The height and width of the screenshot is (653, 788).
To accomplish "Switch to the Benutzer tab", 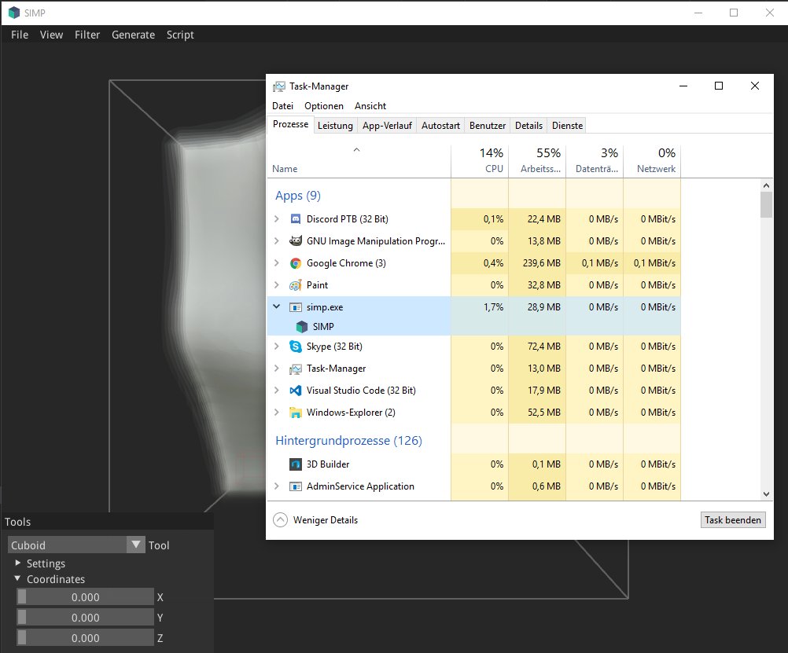I will coord(488,126).
